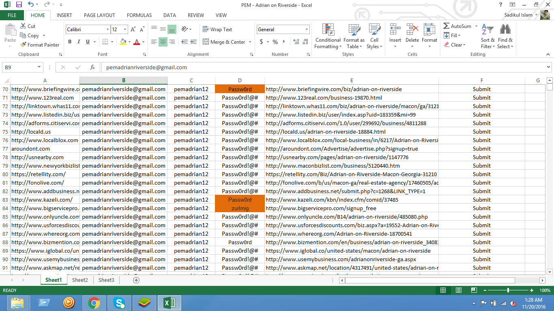Toggle Italic formatting
The image size is (554, 311).
pos(79,42)
